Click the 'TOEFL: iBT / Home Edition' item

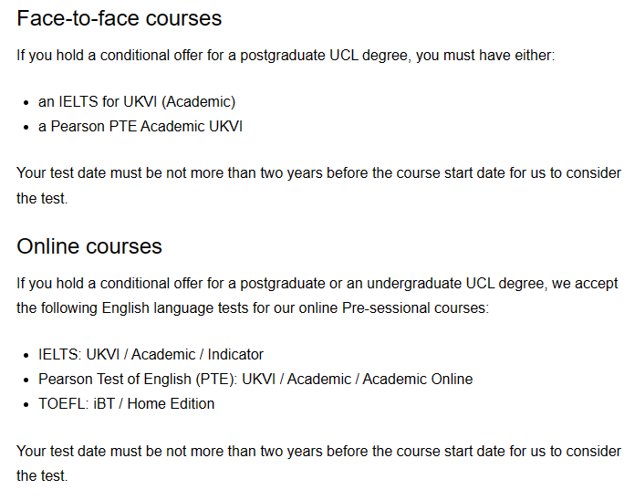click(126, 403)
